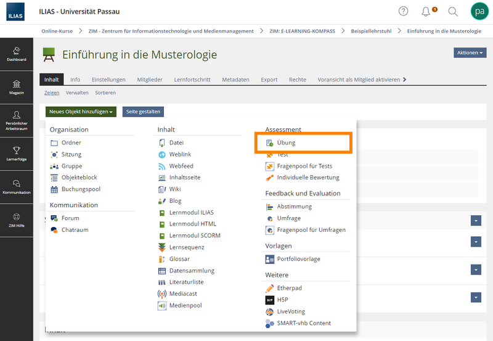Open Magazin in the sidebar
This screenshot has width=493, height=341.
[17, 86]
